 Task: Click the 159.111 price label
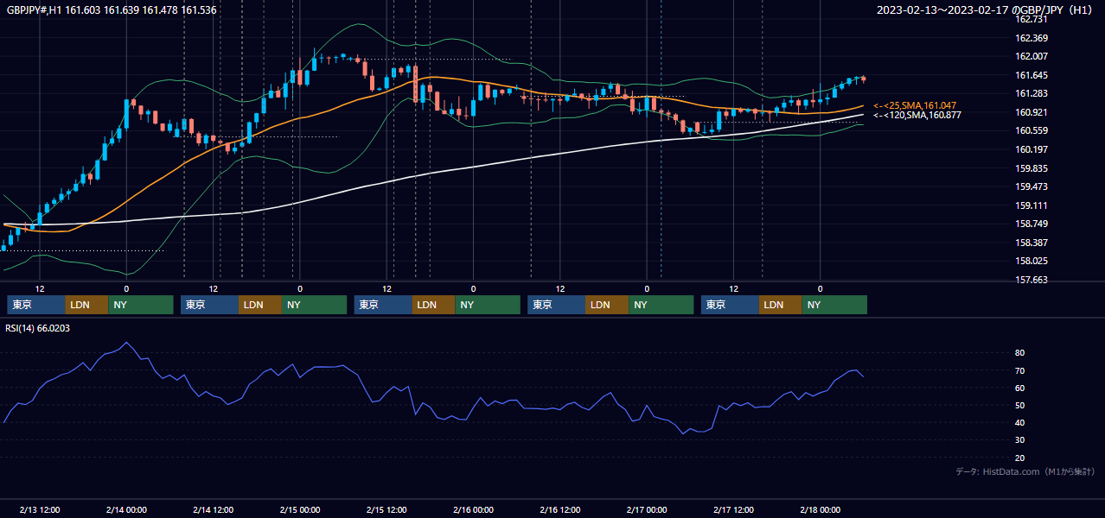coord(1032,205)
